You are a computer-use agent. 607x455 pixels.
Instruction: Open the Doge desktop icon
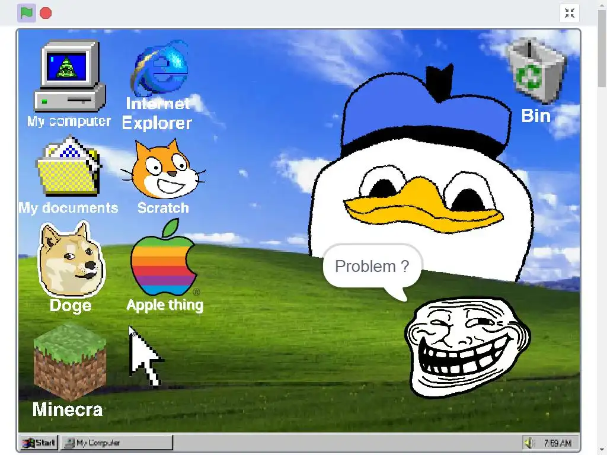(x=71, y=259)
